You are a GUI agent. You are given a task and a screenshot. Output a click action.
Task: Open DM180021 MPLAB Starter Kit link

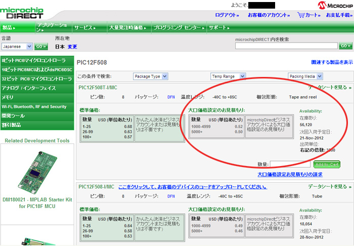click(37, 203)
